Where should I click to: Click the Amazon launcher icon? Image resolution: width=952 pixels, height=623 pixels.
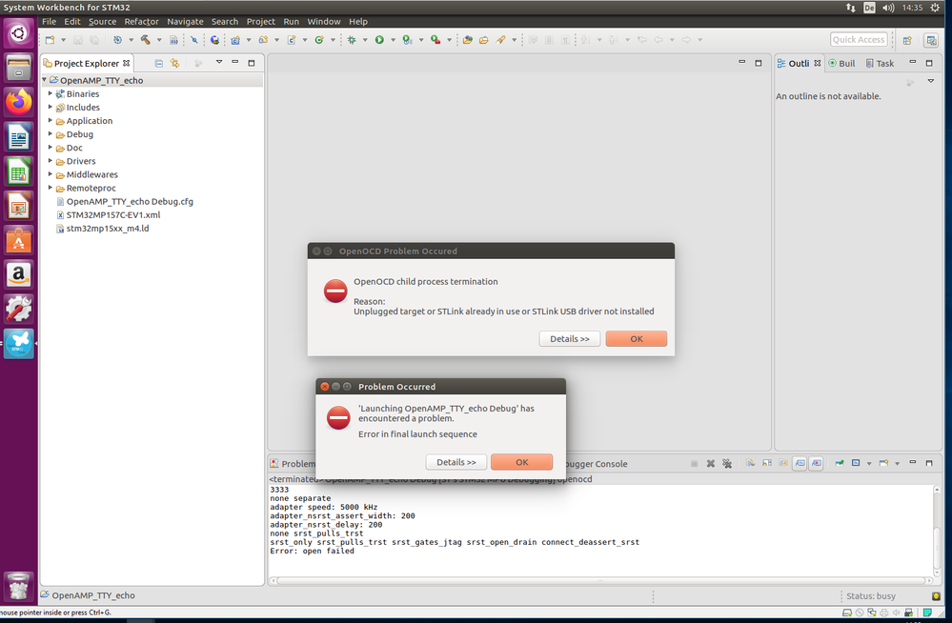click(x=19, y=275)
